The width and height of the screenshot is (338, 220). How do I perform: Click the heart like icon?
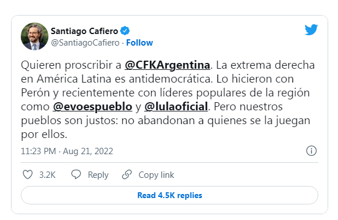[28, 174]
